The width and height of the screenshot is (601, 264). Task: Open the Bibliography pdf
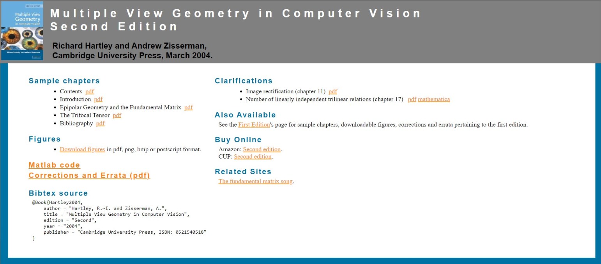coord(100,123)
